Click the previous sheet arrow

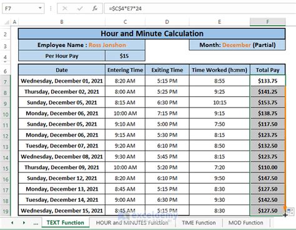coord(12,222)
